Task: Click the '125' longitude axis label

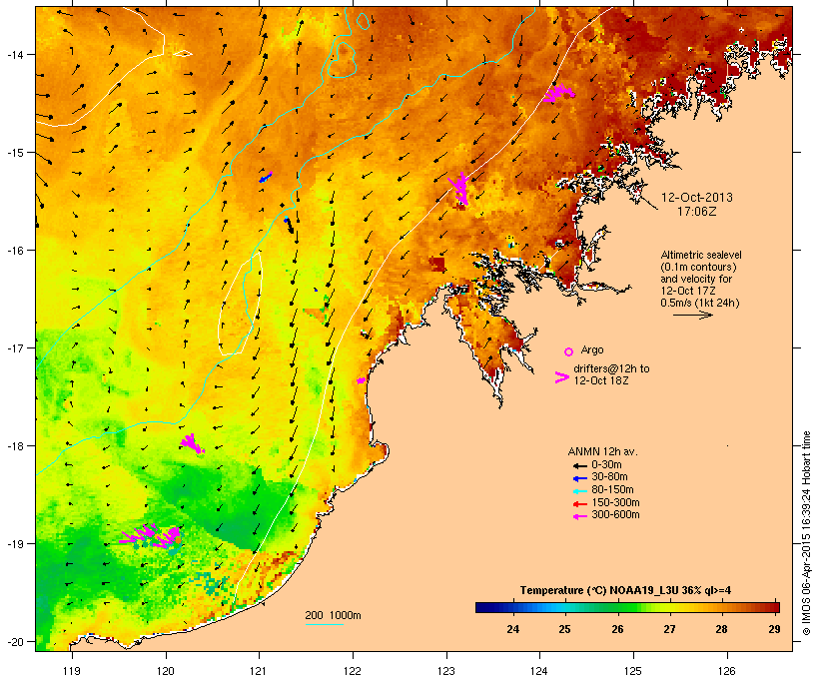Action: [633, 671]
